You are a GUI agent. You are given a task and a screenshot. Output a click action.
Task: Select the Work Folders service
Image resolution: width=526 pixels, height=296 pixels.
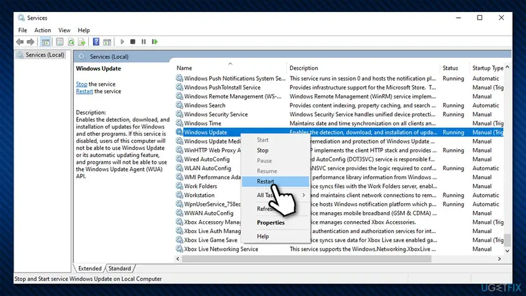tap(200, 186)
